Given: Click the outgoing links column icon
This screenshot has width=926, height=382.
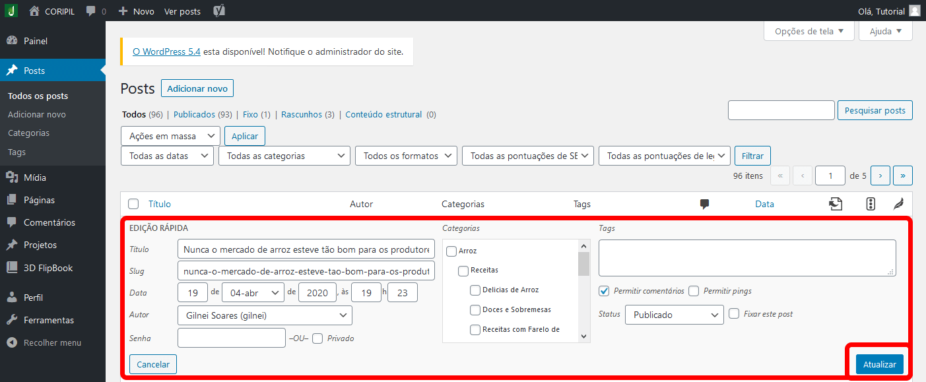Looking at the screenshot, I should click(x=836, y=204).
